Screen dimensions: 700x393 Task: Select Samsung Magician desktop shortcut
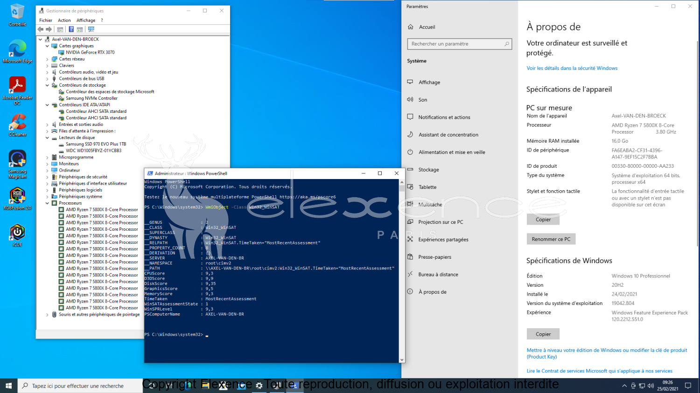(17, 164)
